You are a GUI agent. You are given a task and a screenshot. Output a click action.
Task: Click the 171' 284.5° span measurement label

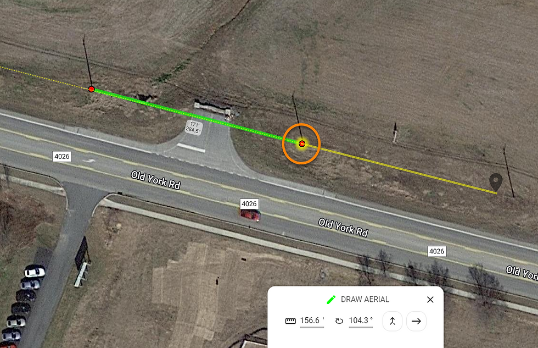point(193,128)
